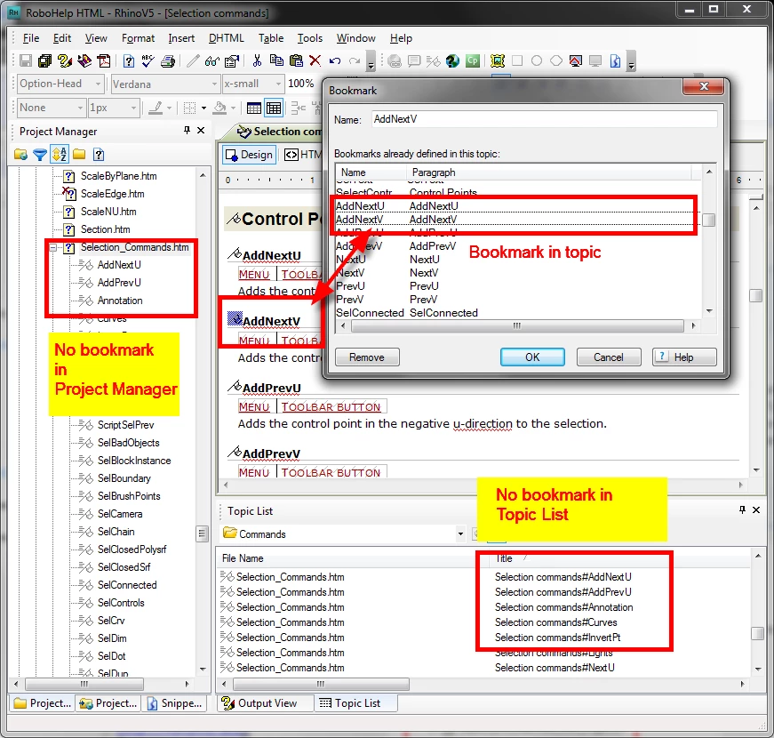The width and height of the screenshot is (774, 738).
Task: Click the red-arrow monitor screen icon
Action: tap(576, 60)
